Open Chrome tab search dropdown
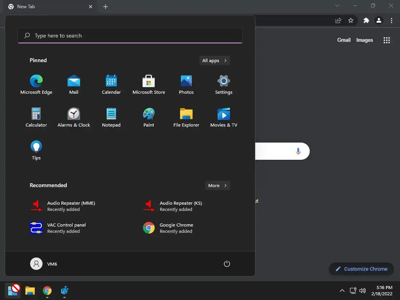This screenshot has width=400, height=300. [x=337, y=5]
